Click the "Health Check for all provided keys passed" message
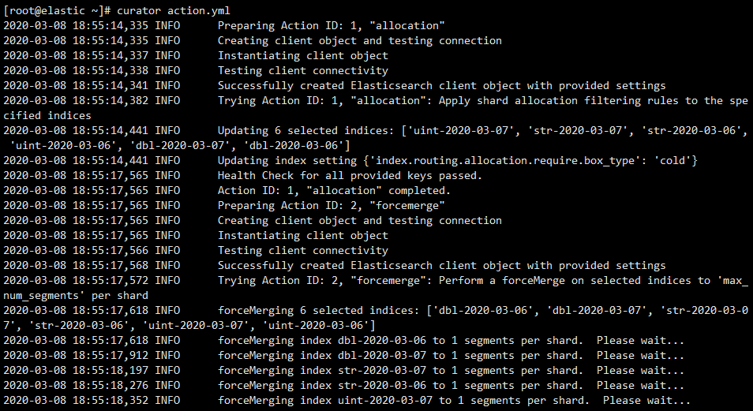The image size is (753, 411). [x=361, y=176]
